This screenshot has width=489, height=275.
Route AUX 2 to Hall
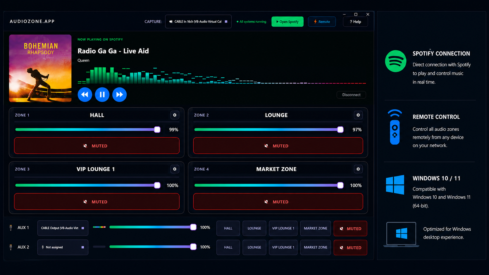pyautogui.click(x=228, y=247)
